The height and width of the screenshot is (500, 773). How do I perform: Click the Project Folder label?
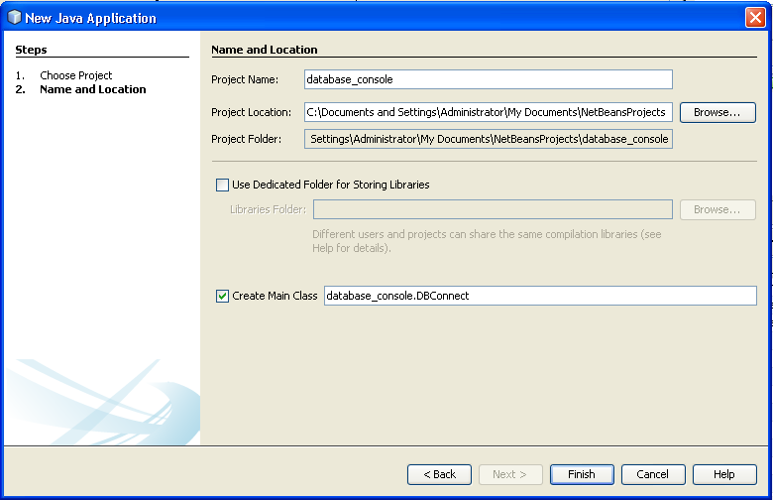pyautogui.click(x=246, y=139)
